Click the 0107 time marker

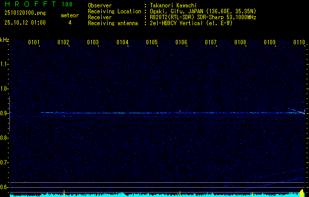(211, 42)
